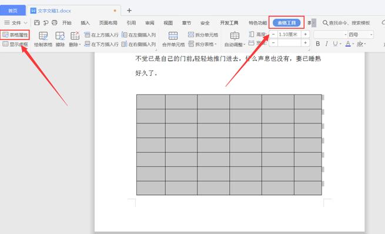Click the paragraph text ending 妻已睡熟
The height and width of the screenshot is (234, 385).
click(x=228, y=58)
